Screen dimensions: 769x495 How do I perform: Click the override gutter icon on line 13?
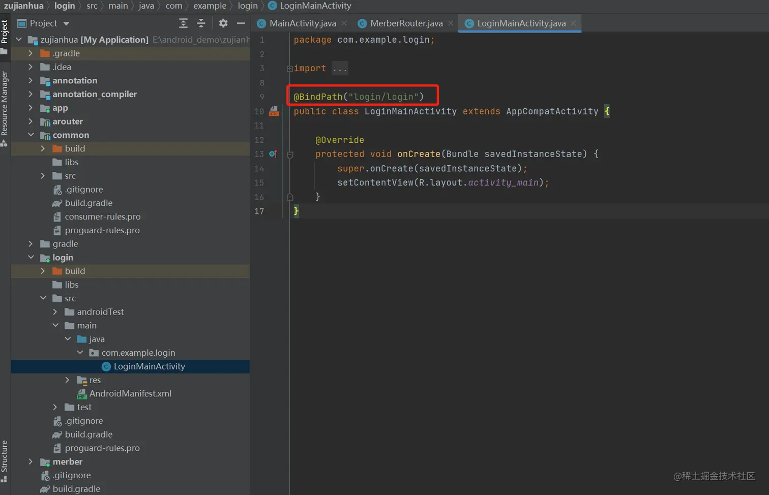click(x=273, y=154)
